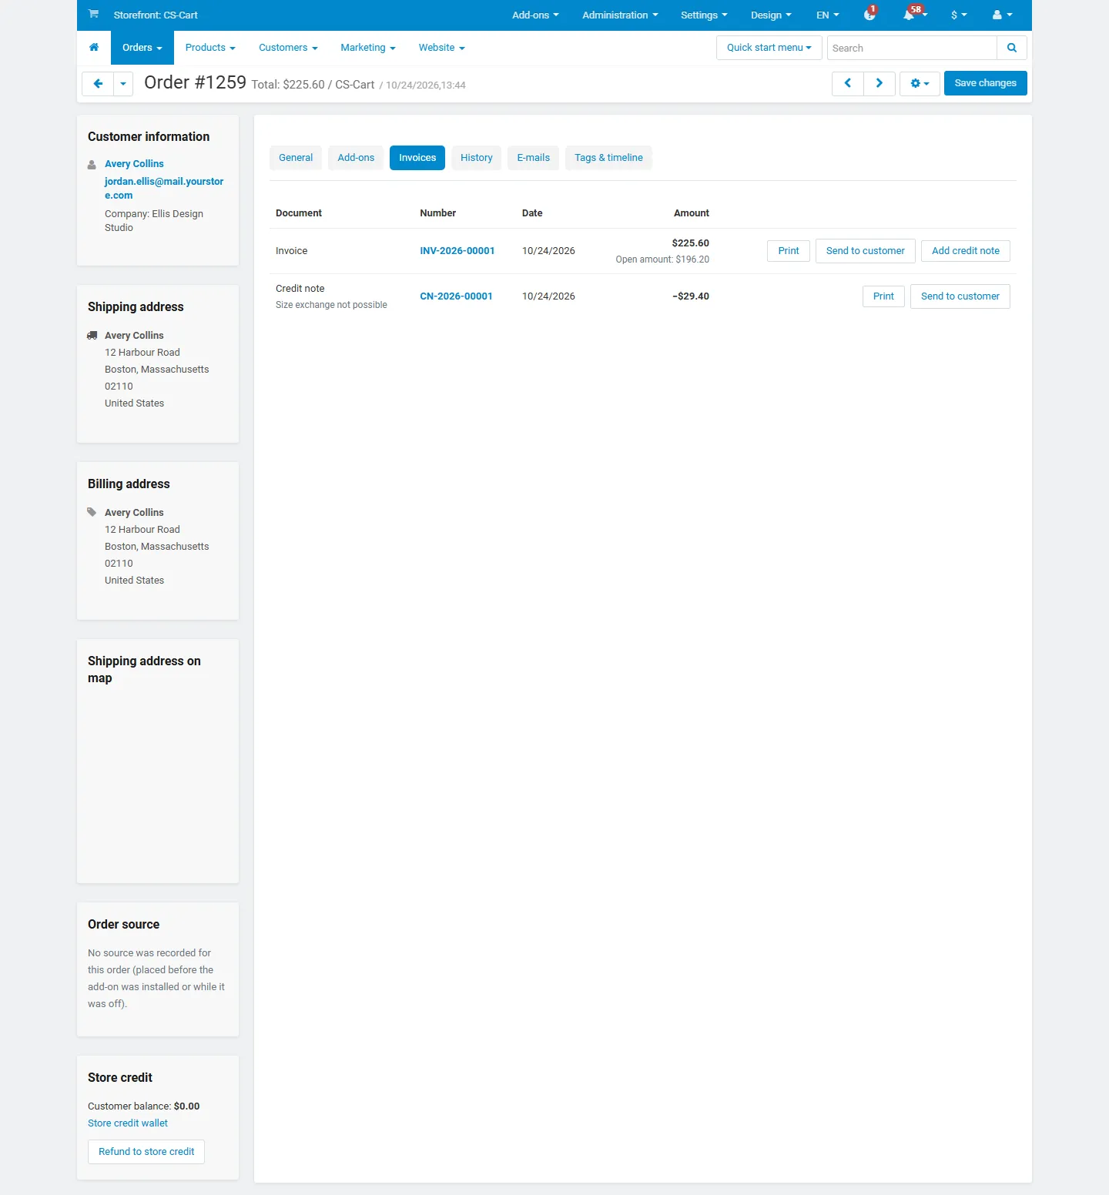Switch to the Add-ons order tab
Screen dimensions: 1109x1195
356,158
